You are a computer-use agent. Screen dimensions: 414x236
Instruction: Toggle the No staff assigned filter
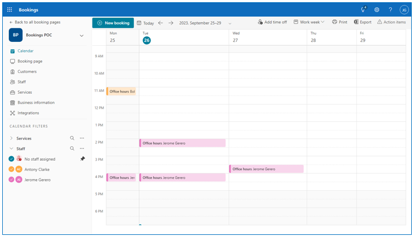point(12,159)
